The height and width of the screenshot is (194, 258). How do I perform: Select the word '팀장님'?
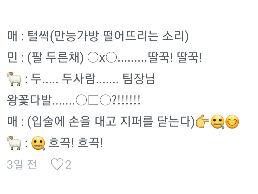click(139, 79)
